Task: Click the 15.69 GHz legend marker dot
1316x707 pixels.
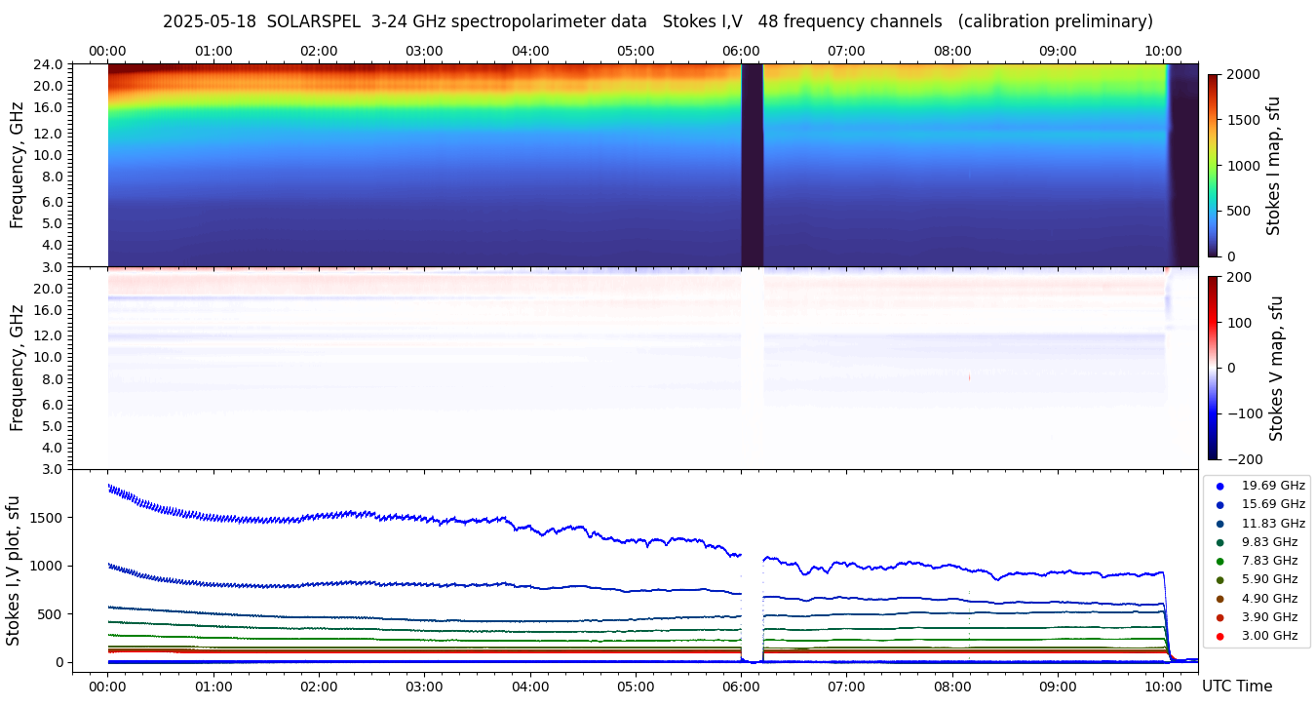Action: 1219,504
